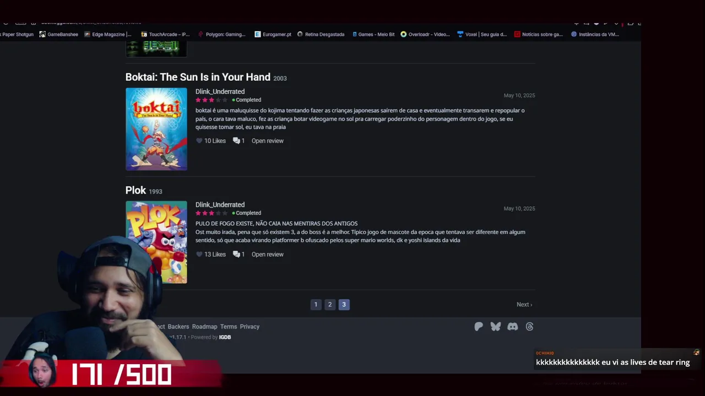View the partially visible cover at page top
705x396 pixels.
(156, 49)
